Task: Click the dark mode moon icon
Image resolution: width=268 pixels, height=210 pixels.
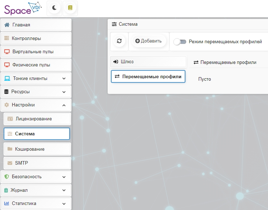Action: coord(55,7)
